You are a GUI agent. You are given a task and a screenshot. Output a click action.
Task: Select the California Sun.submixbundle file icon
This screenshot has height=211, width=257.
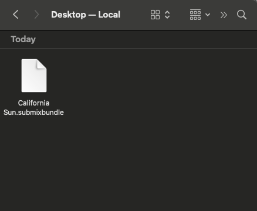coord(34,76)
